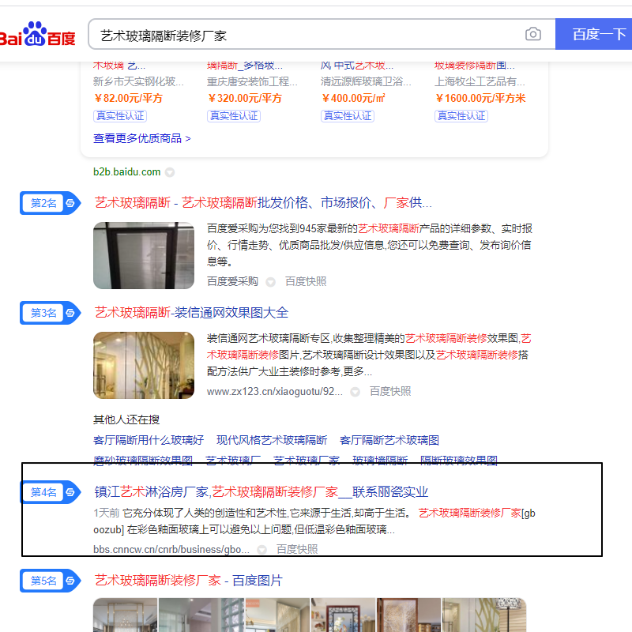
Task: Open 百度快照 for bbs.cnncw.cn result
Action: pos(297,549)
